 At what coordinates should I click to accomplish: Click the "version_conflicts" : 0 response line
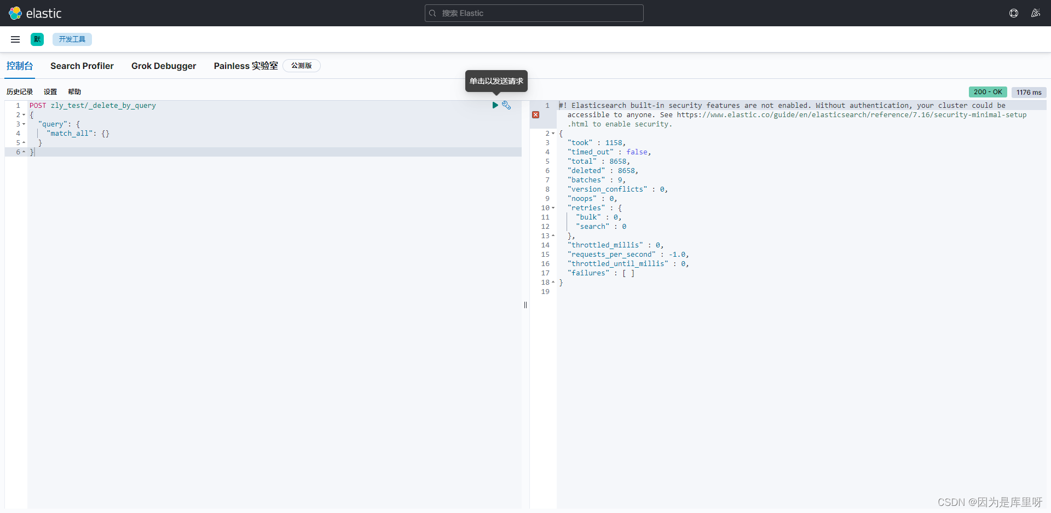[x=617, y=189]
